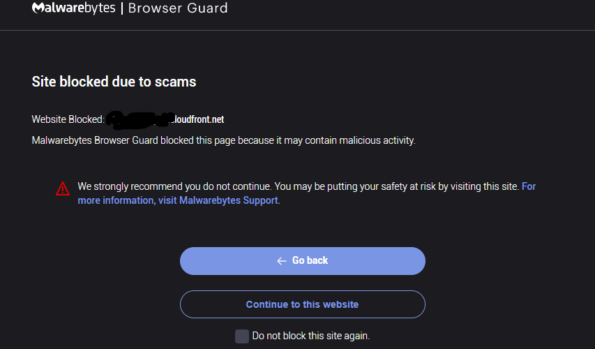Click the "We strongly recommend you do not continue" sentence
The image size is (595, 349).
click(x=174, y=186)
